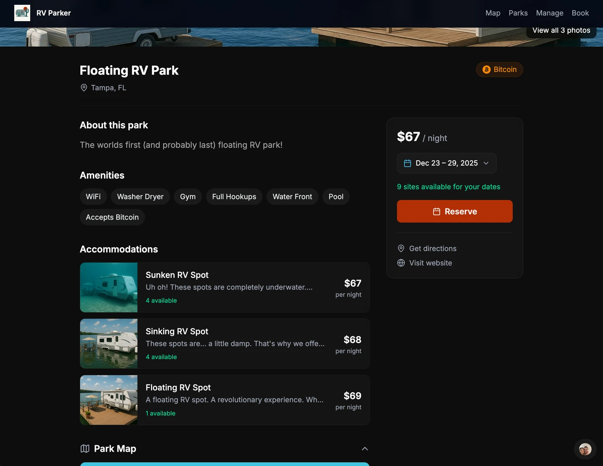The height and width of the screenshot is (466, 603).
Task: Open the Book nav link
Action: coord(580,13)
